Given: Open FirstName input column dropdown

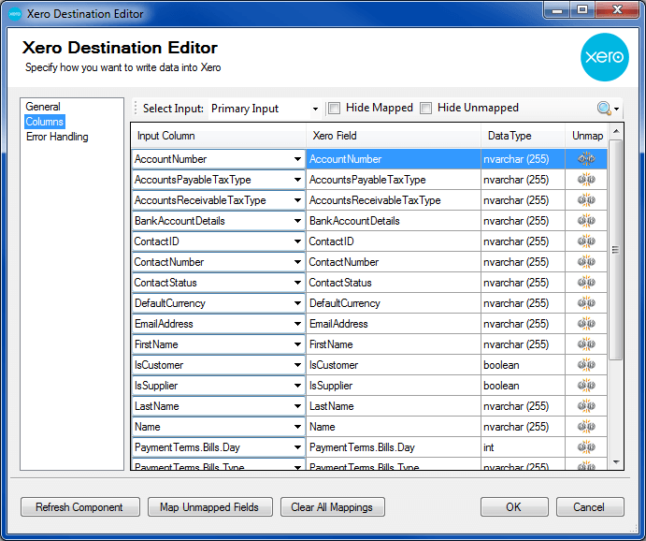Looking at the screenshot, I should pos(297,344).
